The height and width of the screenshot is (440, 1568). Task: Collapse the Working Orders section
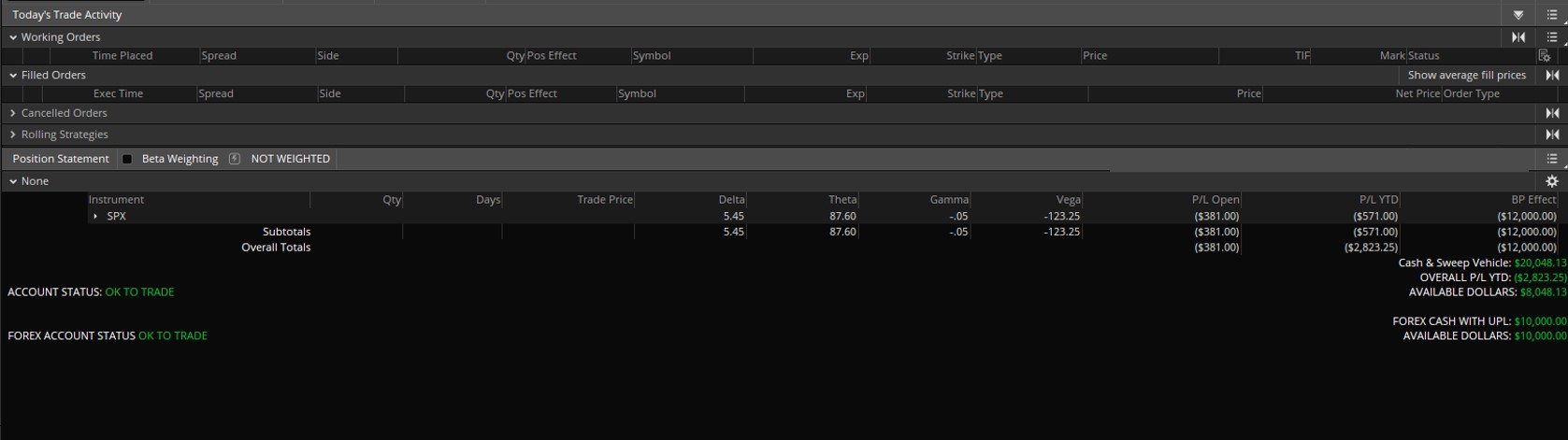(13, 37)
